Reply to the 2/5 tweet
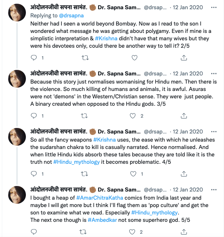 (34, 58)
